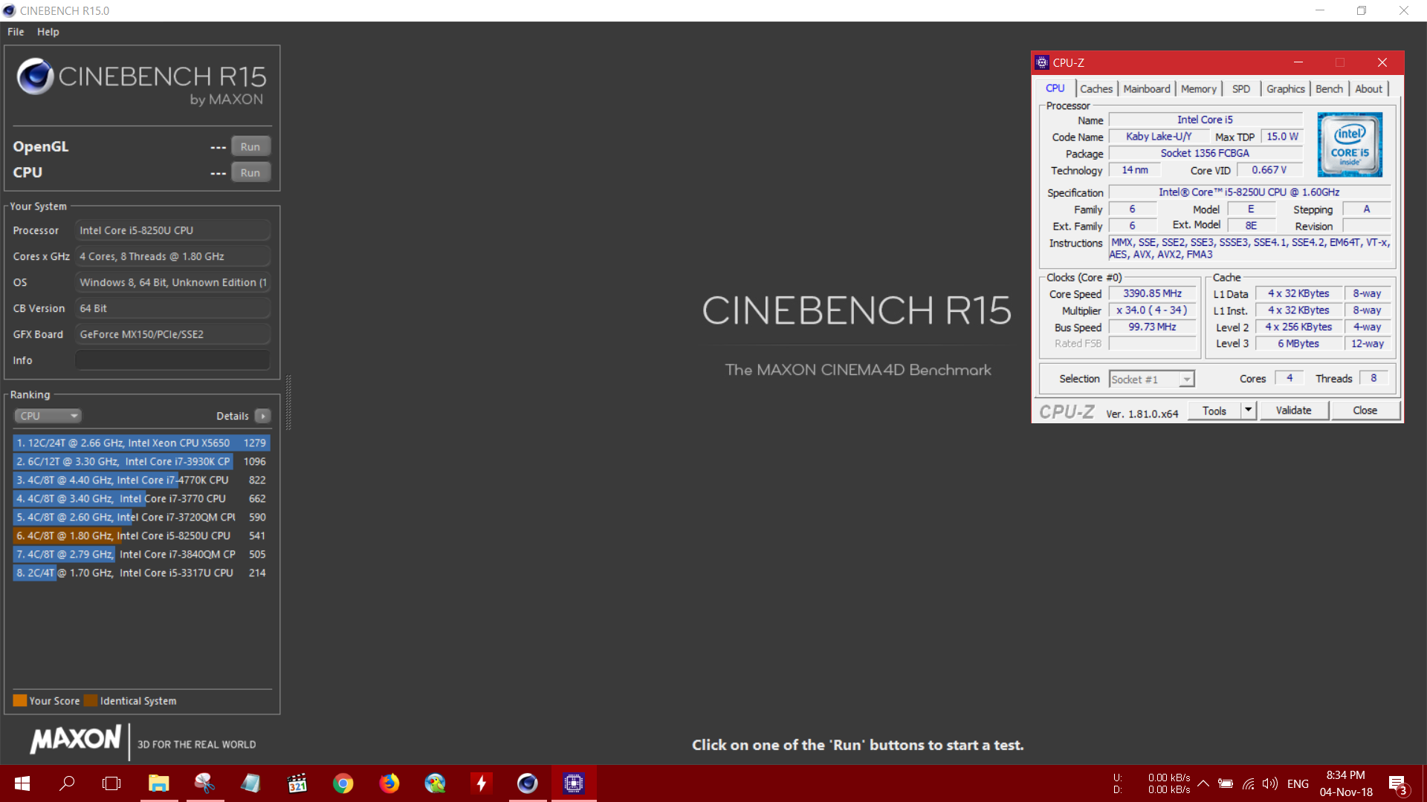Open the Wi-Fi network panel
Screen dimensions: 1427x802
[1249, 783]
